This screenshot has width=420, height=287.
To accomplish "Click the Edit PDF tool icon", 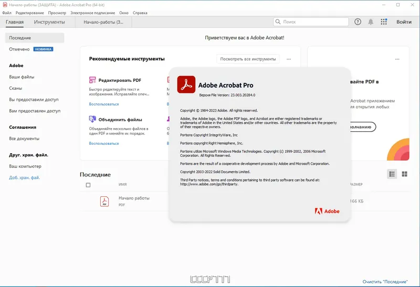I will (92, 80).
